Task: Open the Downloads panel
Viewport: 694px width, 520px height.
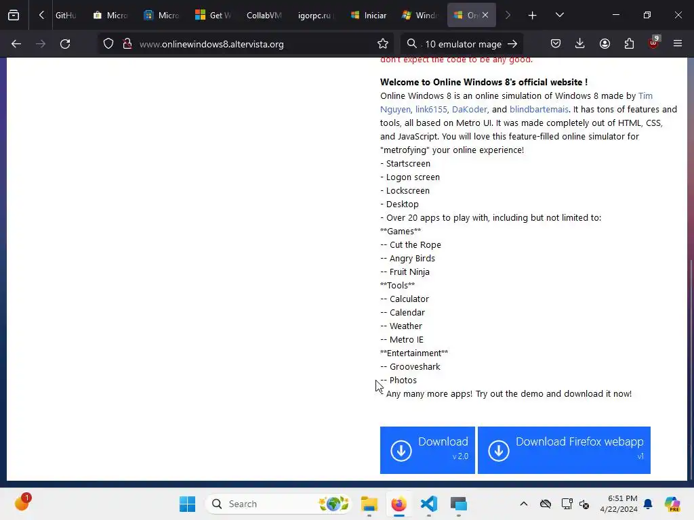Action: coord(580,44)
